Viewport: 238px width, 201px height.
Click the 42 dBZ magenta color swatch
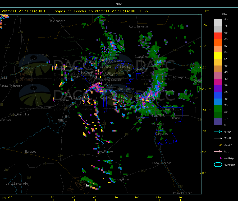point(218,82)
